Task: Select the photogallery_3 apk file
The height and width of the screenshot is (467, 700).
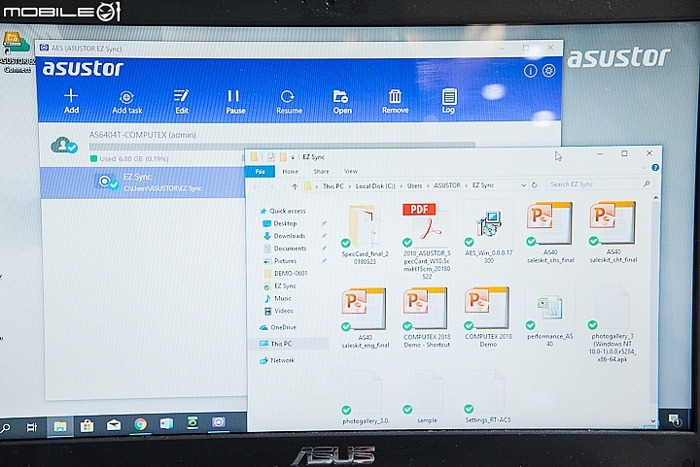Action: coord(612,324)
